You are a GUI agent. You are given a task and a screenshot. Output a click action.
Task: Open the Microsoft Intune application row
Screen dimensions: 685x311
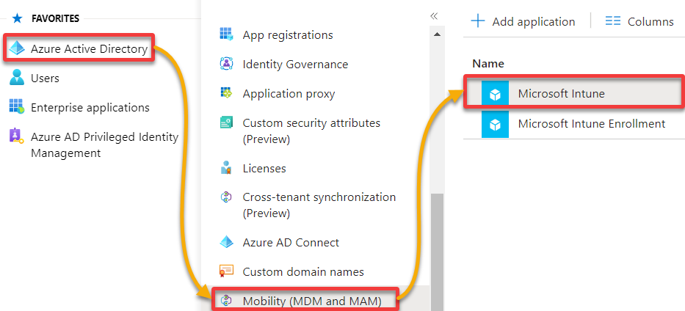(x=574, y=93)
